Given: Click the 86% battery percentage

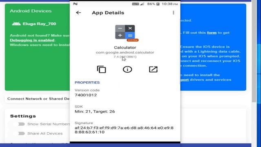Looking at the screenshot, I should tap(151, 4).
